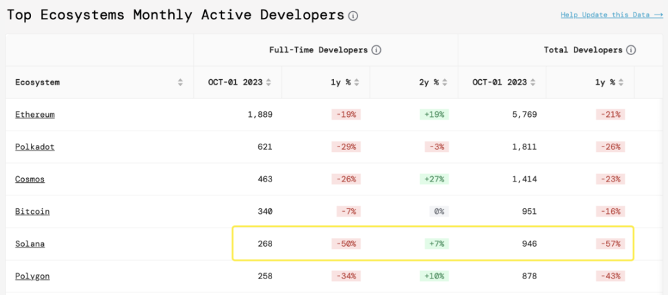Viewport: 668px width, 295px height.
Task: Go to the Cosmos ecosystem page
Action: click(x=30, y=179)
